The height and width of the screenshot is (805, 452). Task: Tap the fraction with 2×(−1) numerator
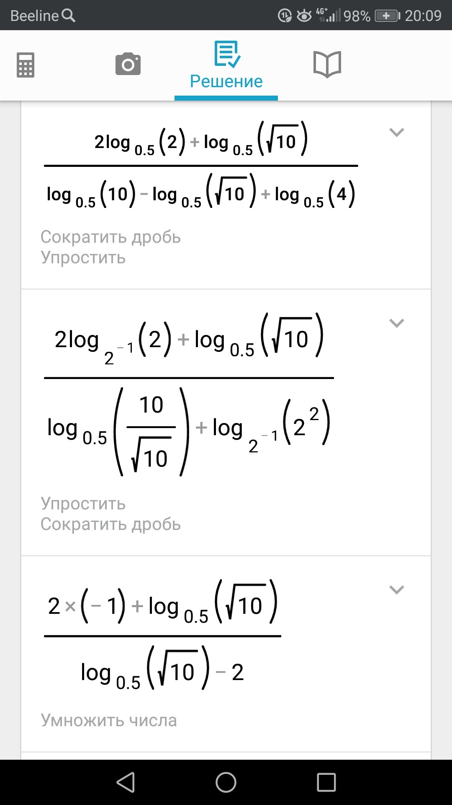(x=162, y=636)
